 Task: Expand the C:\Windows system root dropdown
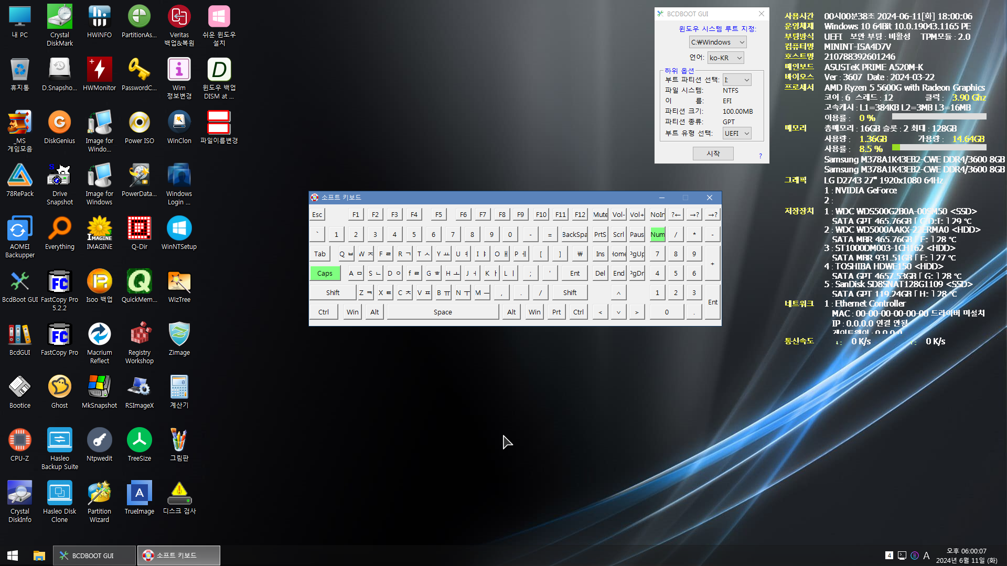click(742, 42)
